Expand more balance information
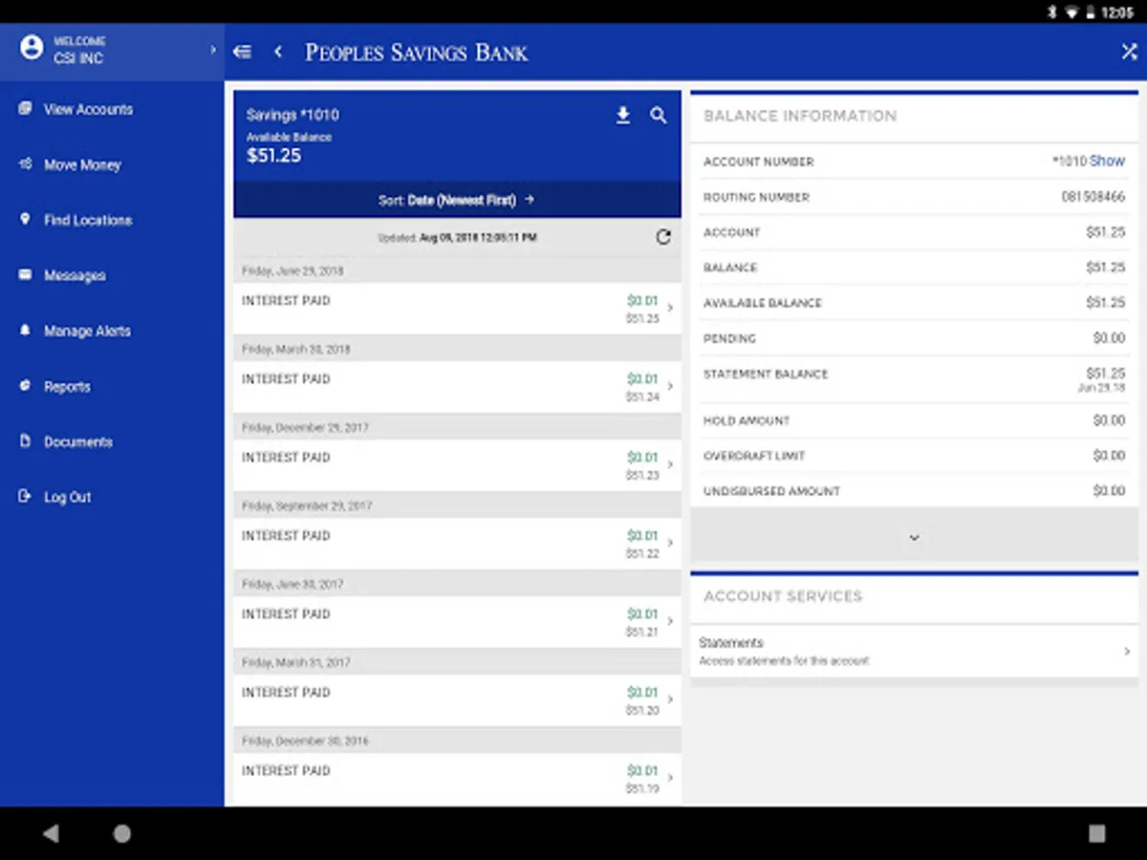Image resolution: width=1147 pixels, height=860 pixels. point(914,537)
